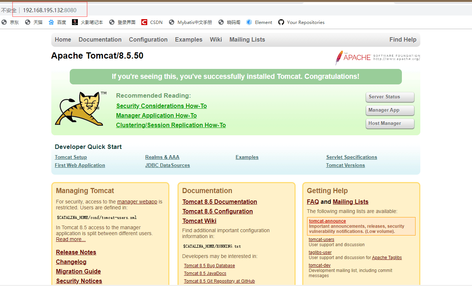Click the $CATALINA_HOME/conf/tomcat-users.xml path text
The width and height of the screenshot is (472, 286).
point(97,217)
